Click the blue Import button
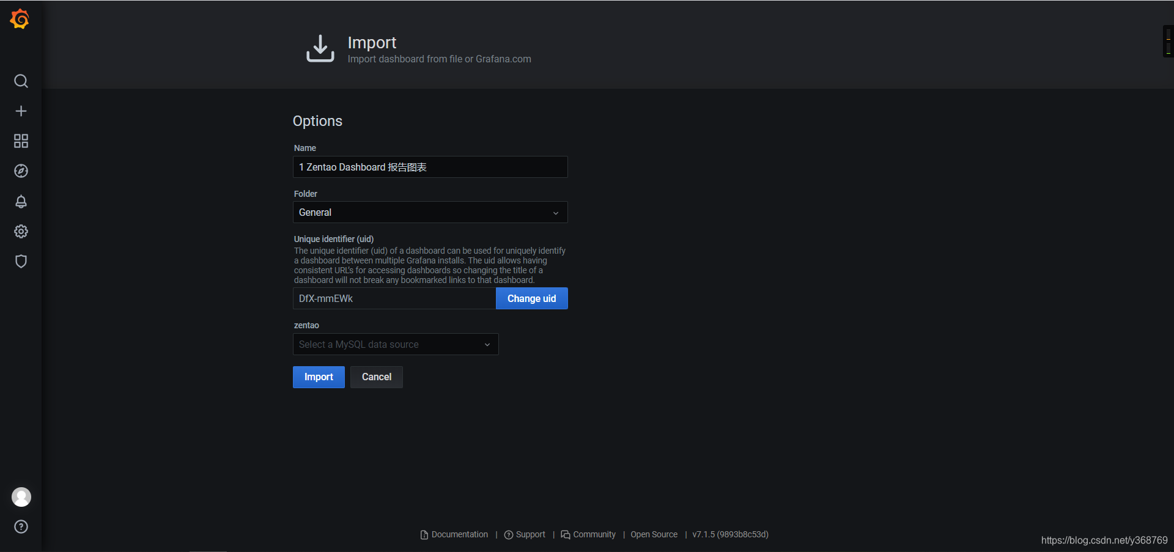Image resolution: width=1174 pixels, height=552 pixels. click(319, 377)
